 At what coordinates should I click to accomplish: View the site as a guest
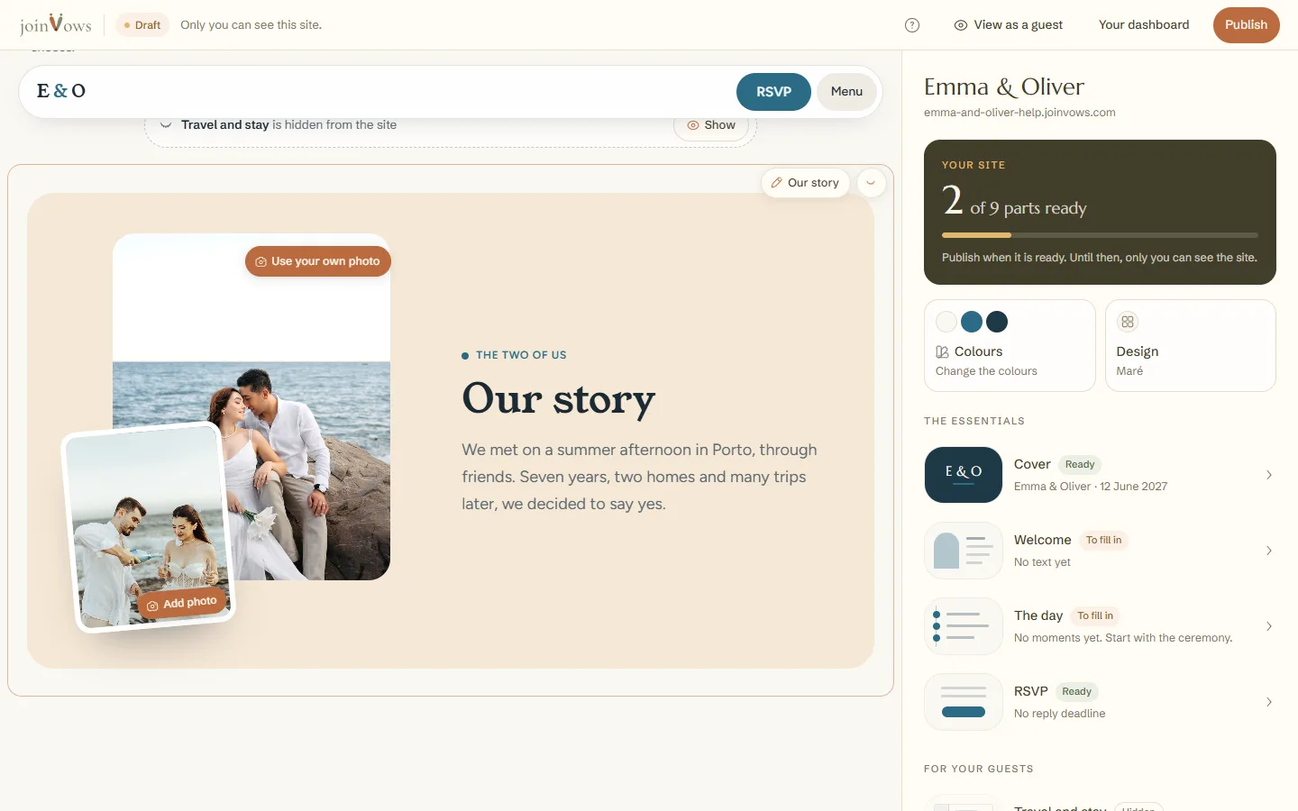[x=1009, y=25]
